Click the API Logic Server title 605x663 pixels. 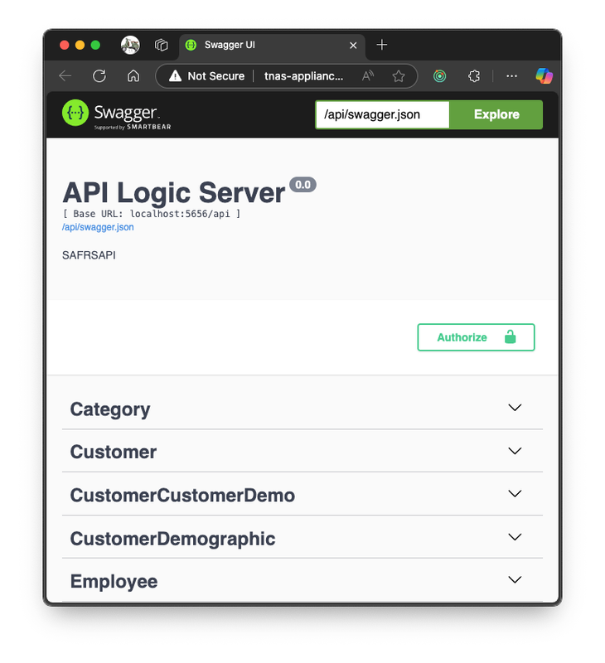pyautogui.click(x=174, y=193)
